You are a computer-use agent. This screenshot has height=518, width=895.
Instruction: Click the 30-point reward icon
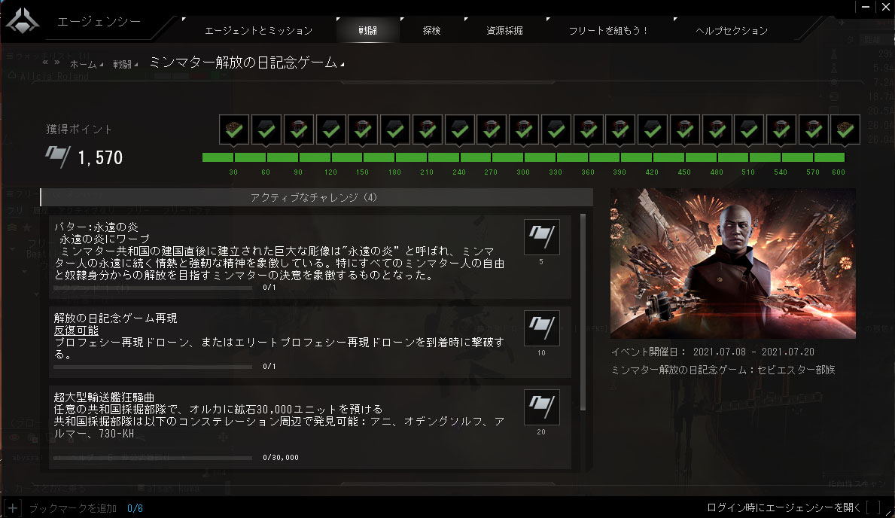click(233, 129)
